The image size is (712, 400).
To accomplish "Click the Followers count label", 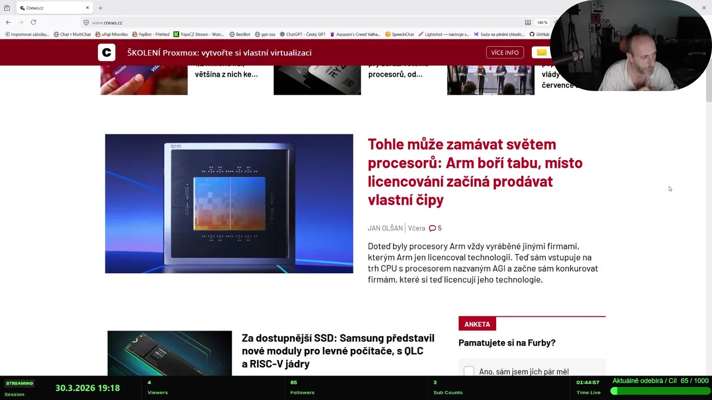I will (x=302, y=393).
